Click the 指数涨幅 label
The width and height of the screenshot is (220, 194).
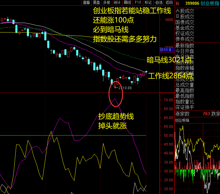185,68
